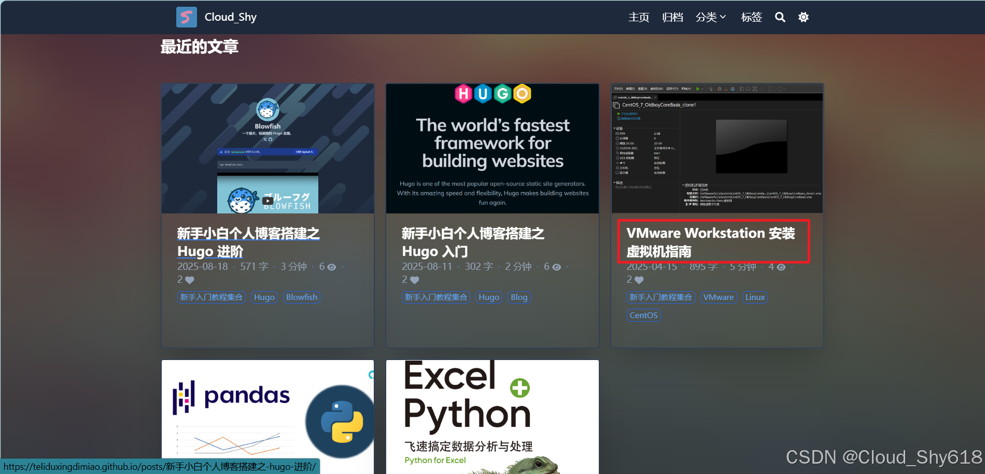Image resolution: width=985 pixels, height=474 pixels.
Task: Expand the 分类 categories dropdown
Action: tap(711, 17)
